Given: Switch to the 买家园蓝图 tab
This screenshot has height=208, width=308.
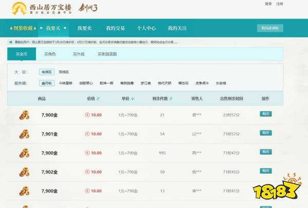Looking at the screenshot, I should [x=107, y=54].
